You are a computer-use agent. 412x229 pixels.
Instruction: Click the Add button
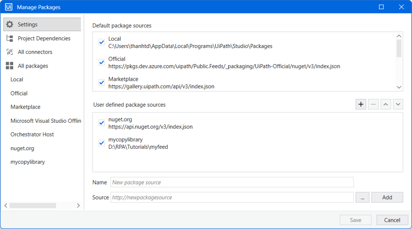coord(387,197)
